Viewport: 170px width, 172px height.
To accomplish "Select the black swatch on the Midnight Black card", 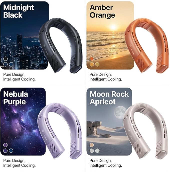I will (6, 59).
